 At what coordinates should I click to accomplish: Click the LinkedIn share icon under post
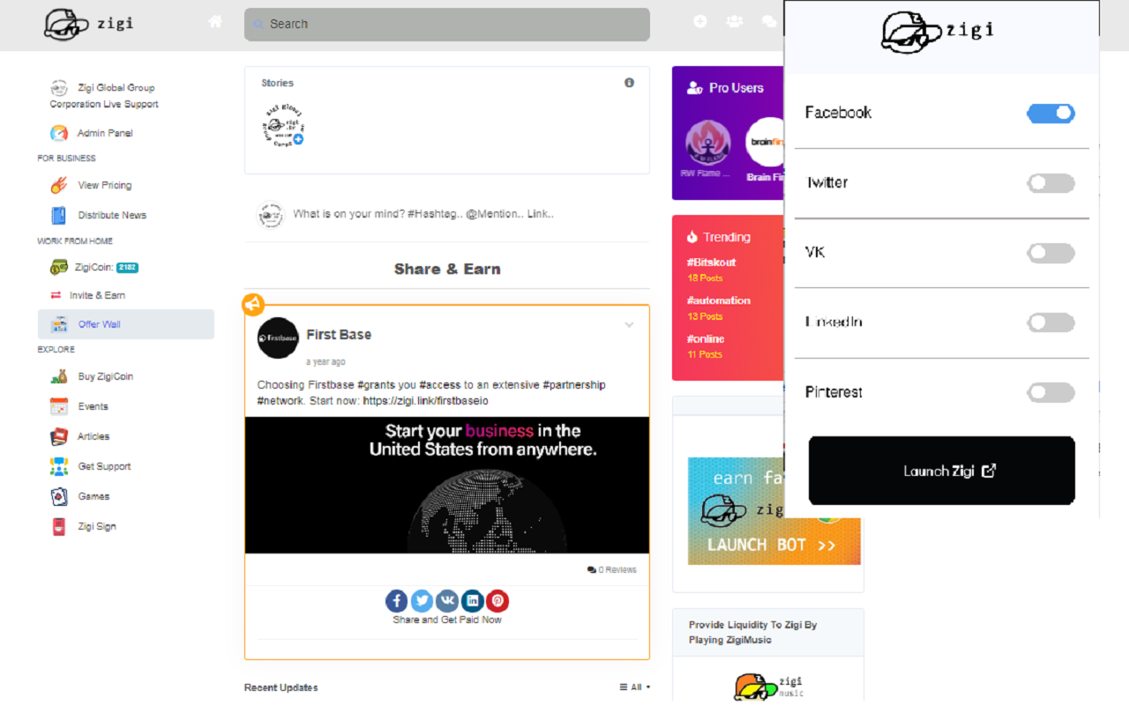click(x=473, y=601)
